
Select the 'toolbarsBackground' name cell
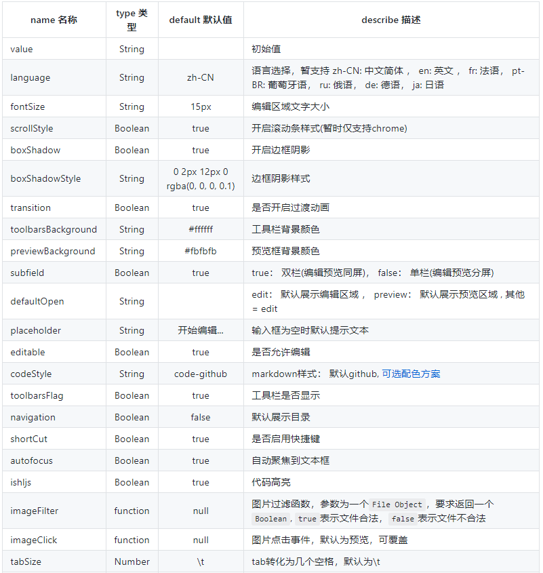(x=54, y=229)
